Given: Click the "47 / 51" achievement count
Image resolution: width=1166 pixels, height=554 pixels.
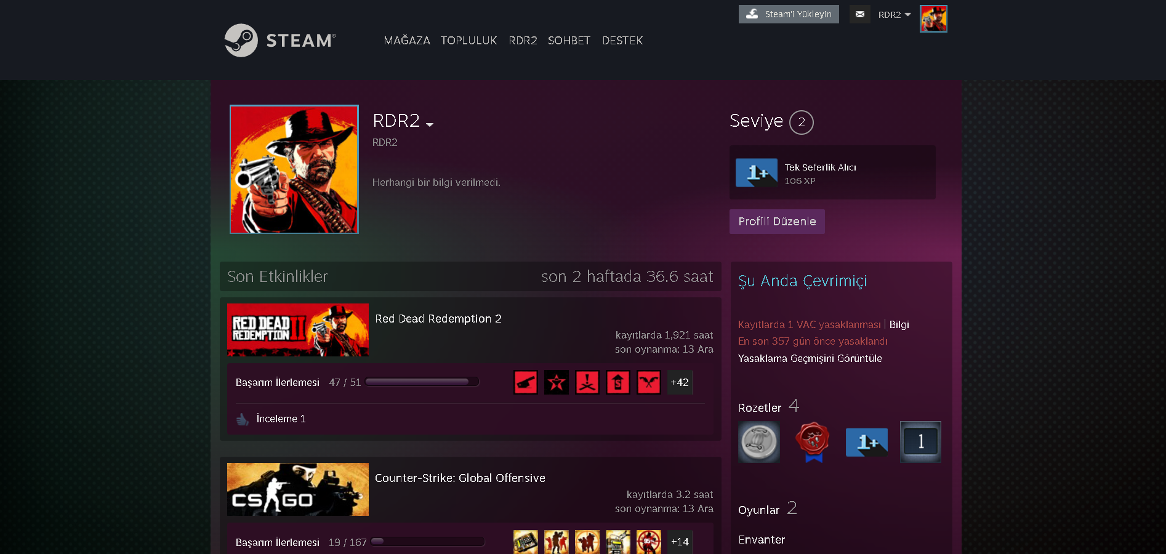Looking at the screenshot, I should coord(345,382).
